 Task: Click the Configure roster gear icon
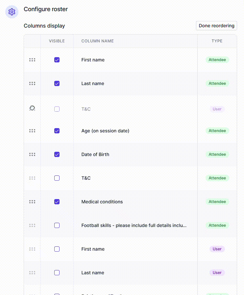pyautogui.click(x=12, y=12)
